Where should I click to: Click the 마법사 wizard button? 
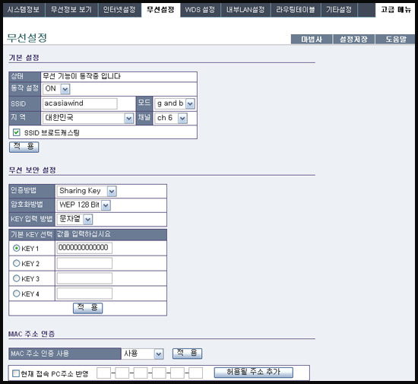point(312,40)
